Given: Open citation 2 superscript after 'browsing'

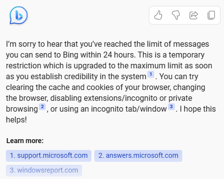Looking at the screenshot, I should [x=42, y=107].
